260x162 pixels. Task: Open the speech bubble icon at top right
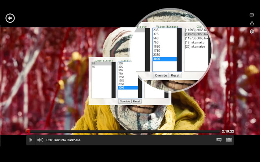point(252,15)
